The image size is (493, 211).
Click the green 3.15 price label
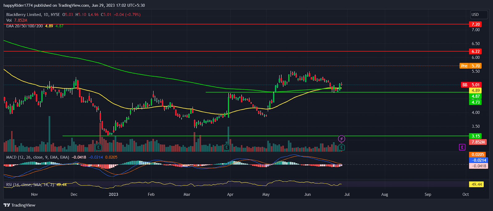pos(475,136)
